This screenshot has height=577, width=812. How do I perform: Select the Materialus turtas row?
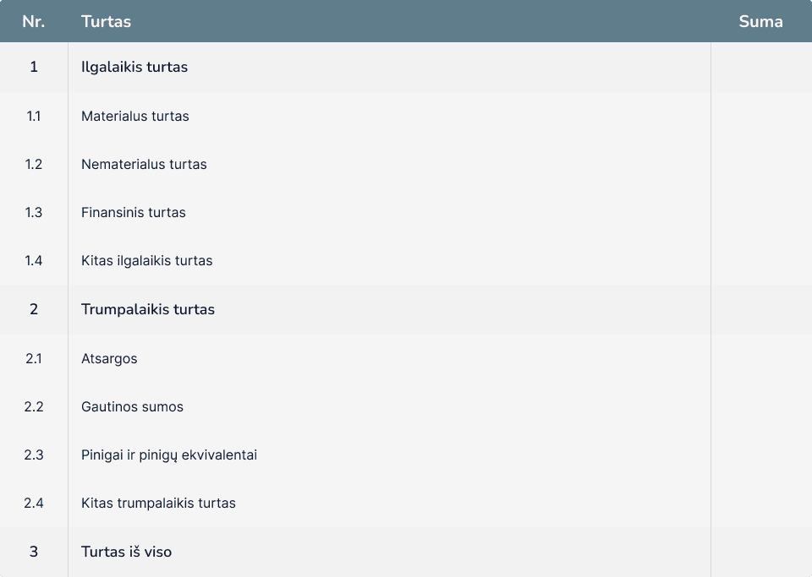(x=406, y=117)
